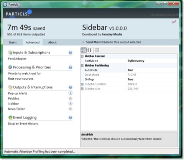Click the 7m 49s saved statistic

coord(26,27)
